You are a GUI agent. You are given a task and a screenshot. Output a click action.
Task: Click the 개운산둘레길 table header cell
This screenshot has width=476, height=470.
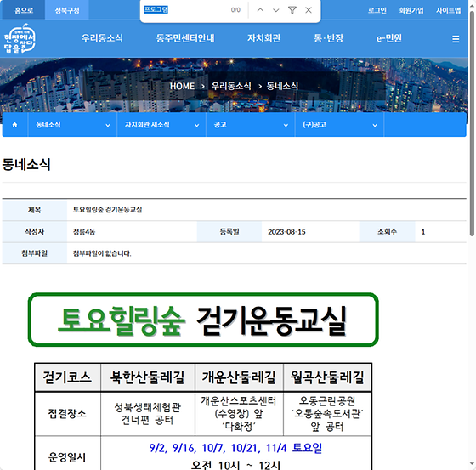pos(239,377)
